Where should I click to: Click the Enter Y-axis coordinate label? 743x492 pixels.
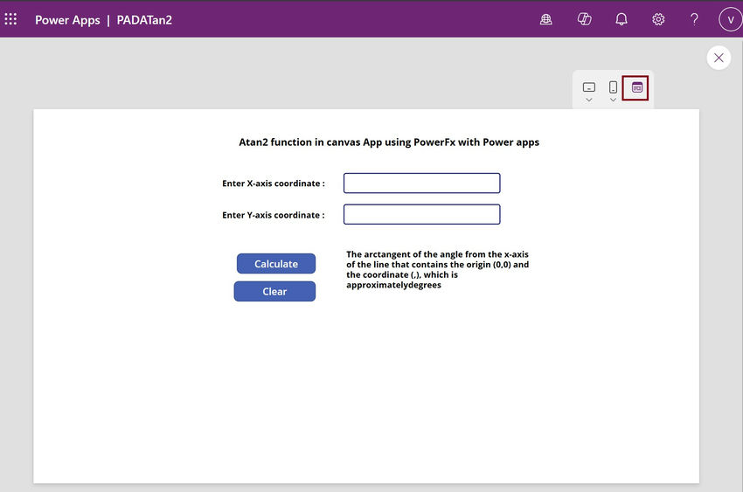(274, 215)
